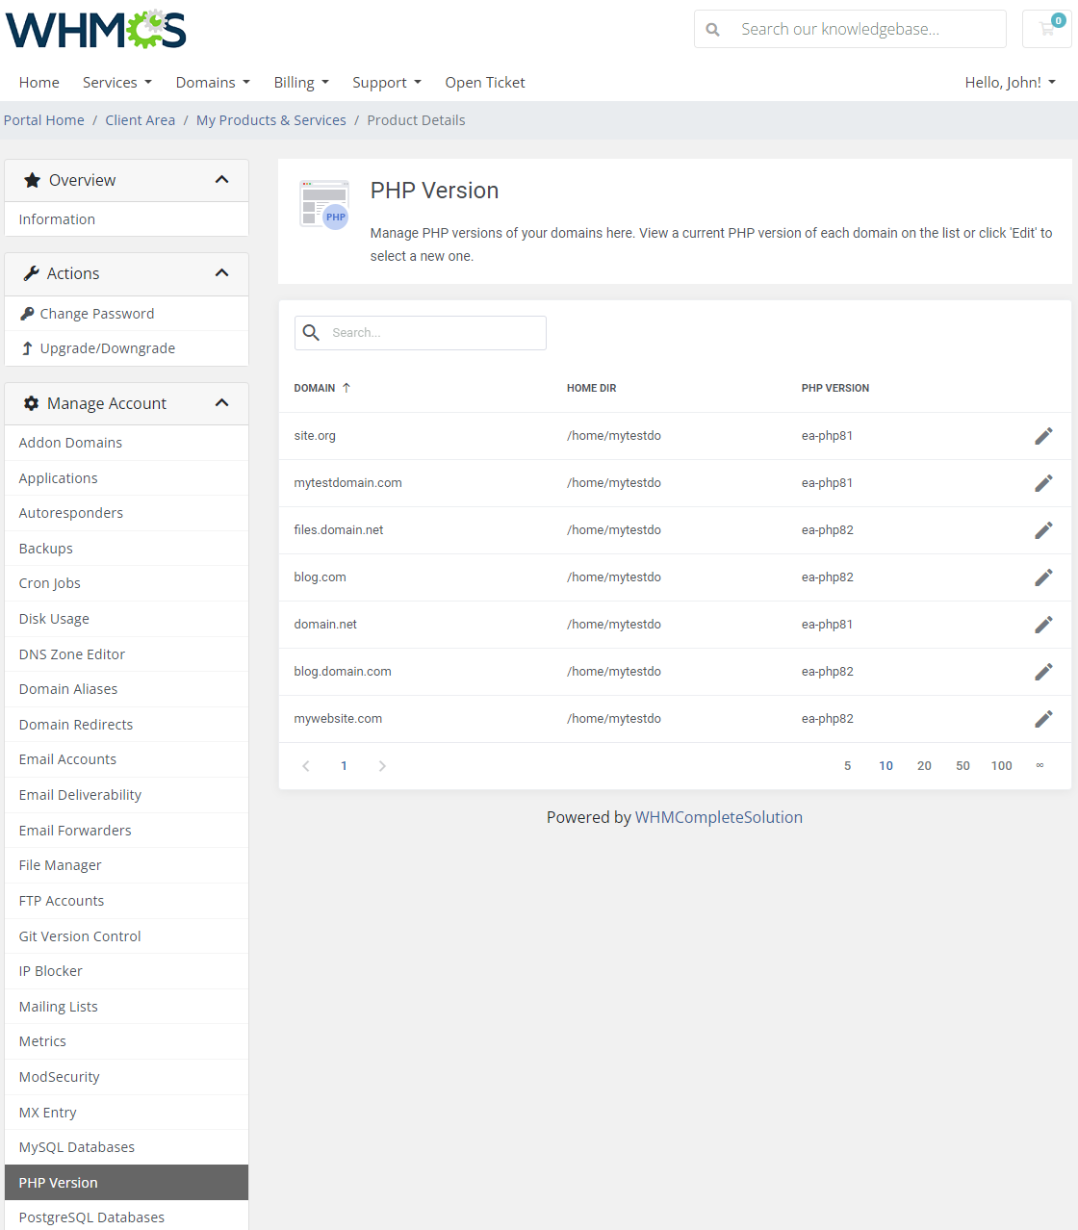
Task: Edit PHP version for site.org
Action: click(1043, 436)
